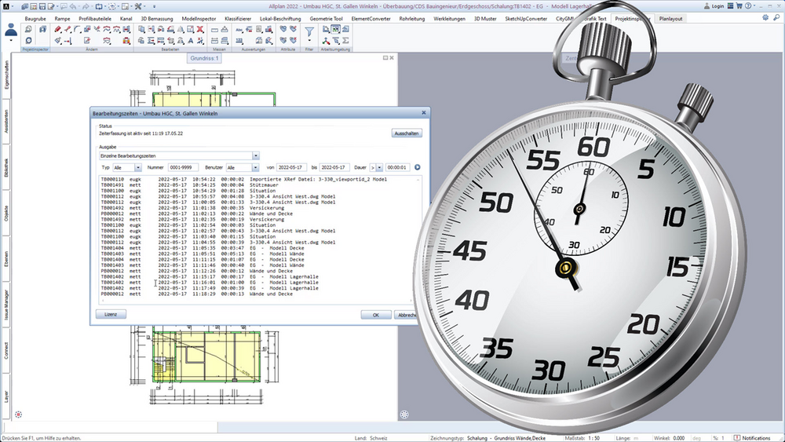This screenshot has height=442, width=785.
Task: Switch to the ModelInspector ribbon tab
Action: 199,19
